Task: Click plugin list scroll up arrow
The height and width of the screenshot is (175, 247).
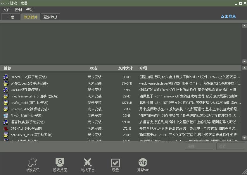Action: [x=244, y=68]
